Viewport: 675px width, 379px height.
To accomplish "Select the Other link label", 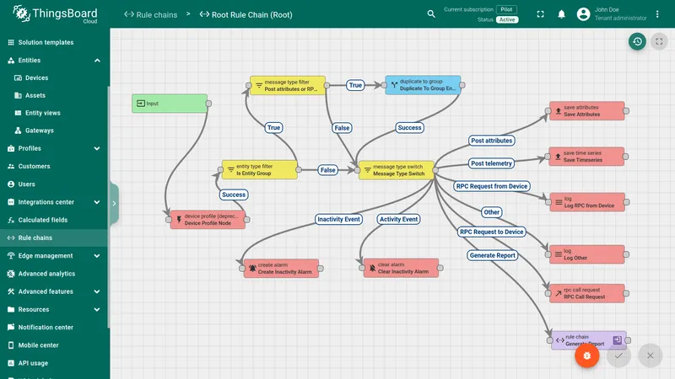I will (491, 212).
